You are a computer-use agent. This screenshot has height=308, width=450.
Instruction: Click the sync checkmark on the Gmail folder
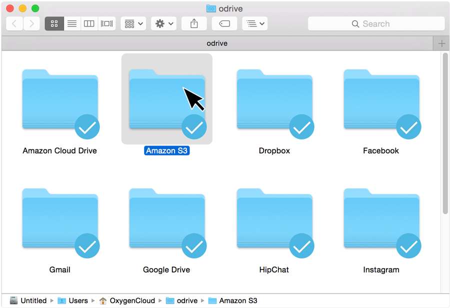87,246
